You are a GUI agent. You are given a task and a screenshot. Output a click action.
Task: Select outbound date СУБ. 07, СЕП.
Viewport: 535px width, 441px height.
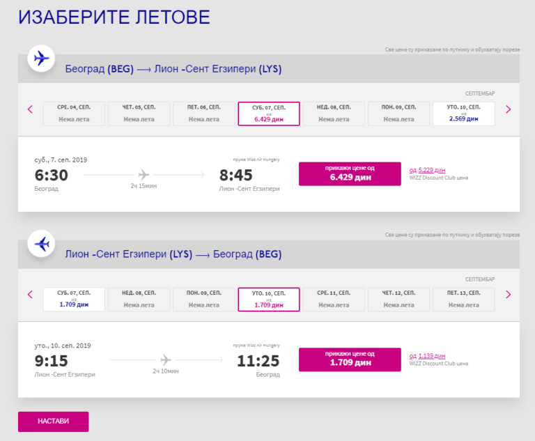(269, 114)
